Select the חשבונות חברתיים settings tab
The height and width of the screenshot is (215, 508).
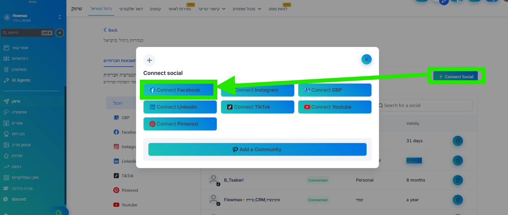120,60
